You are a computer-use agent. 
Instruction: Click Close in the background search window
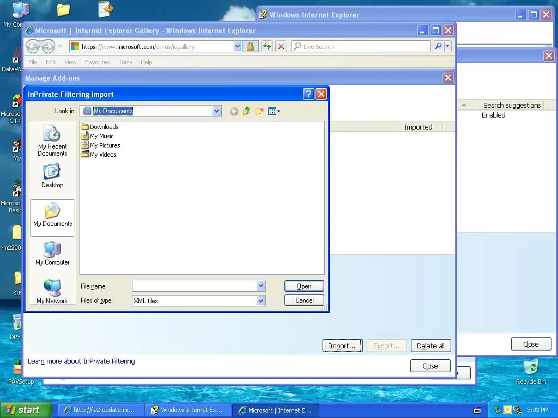(x=531, y=344)
